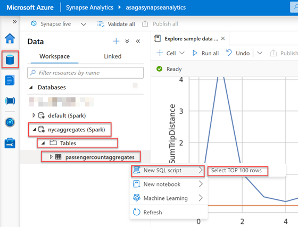Click the asagasynapseanalytics workspace breadcrumb
The width and height of the screenshot is (298, 227).
pyautogui.click(x=155, y=7)
